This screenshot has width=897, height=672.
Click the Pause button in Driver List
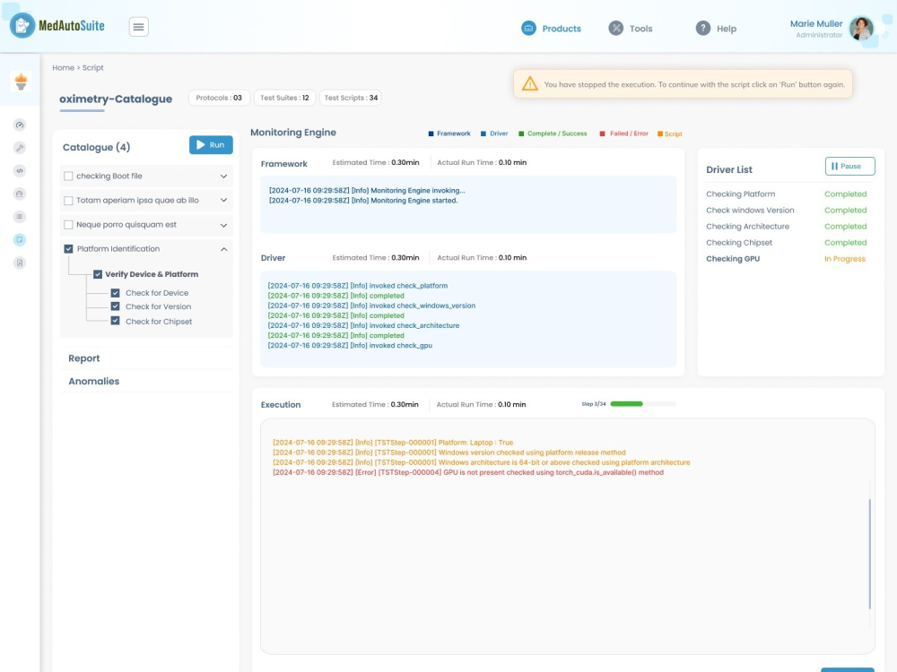[849, 167]
